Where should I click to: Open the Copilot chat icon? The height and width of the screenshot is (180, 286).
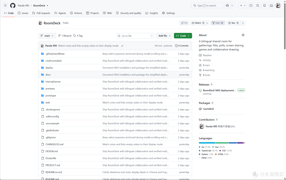pos(227,6)
